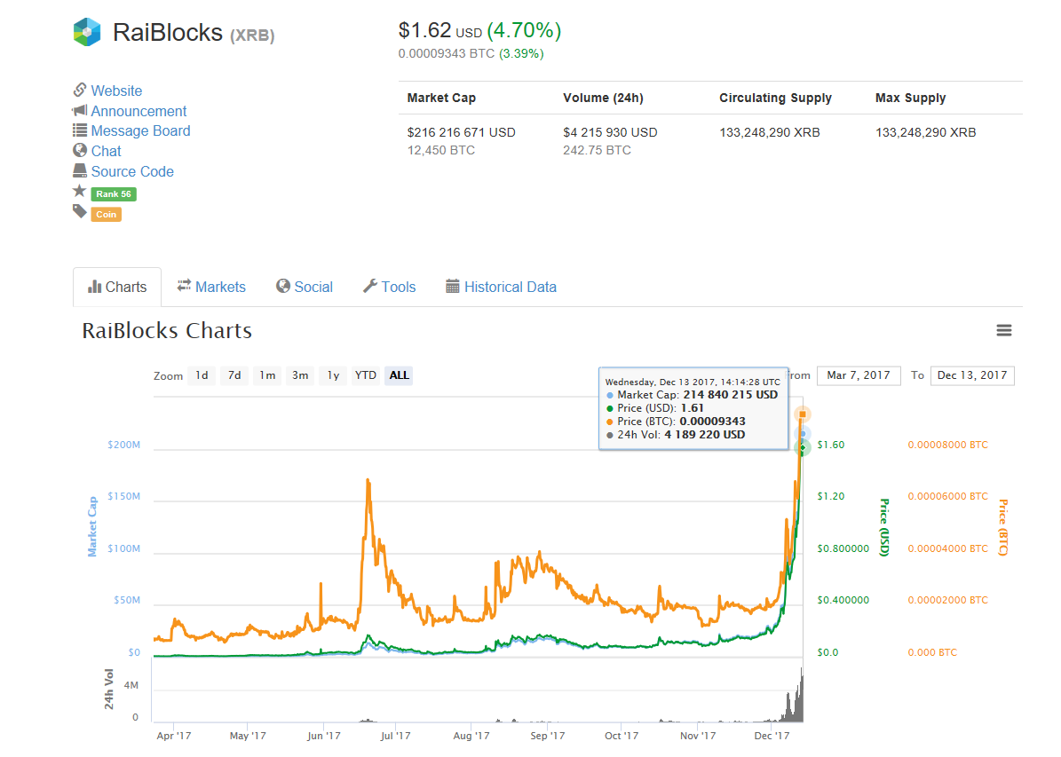Click the megaphone icon beside Announcement
Screen dimensions: 1061x757
[80, 109]
